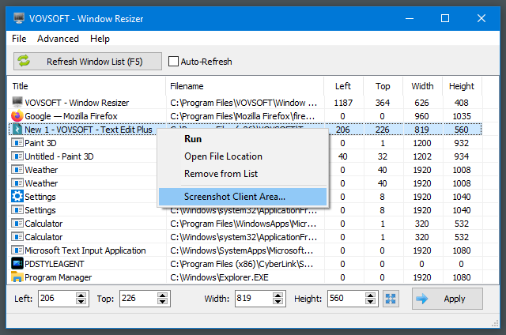
Task: Select the Google — Mozilla Firefox row title
Action: (71, 116)
